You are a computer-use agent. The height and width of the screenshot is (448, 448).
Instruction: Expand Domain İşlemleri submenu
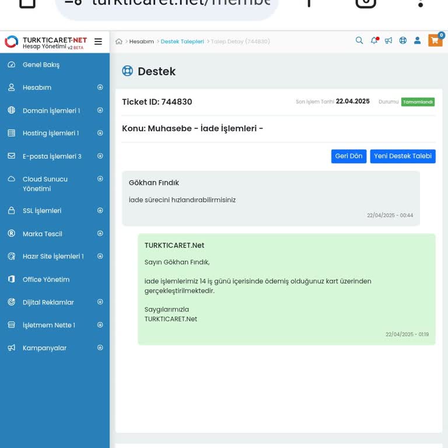(x=100, y=110)
